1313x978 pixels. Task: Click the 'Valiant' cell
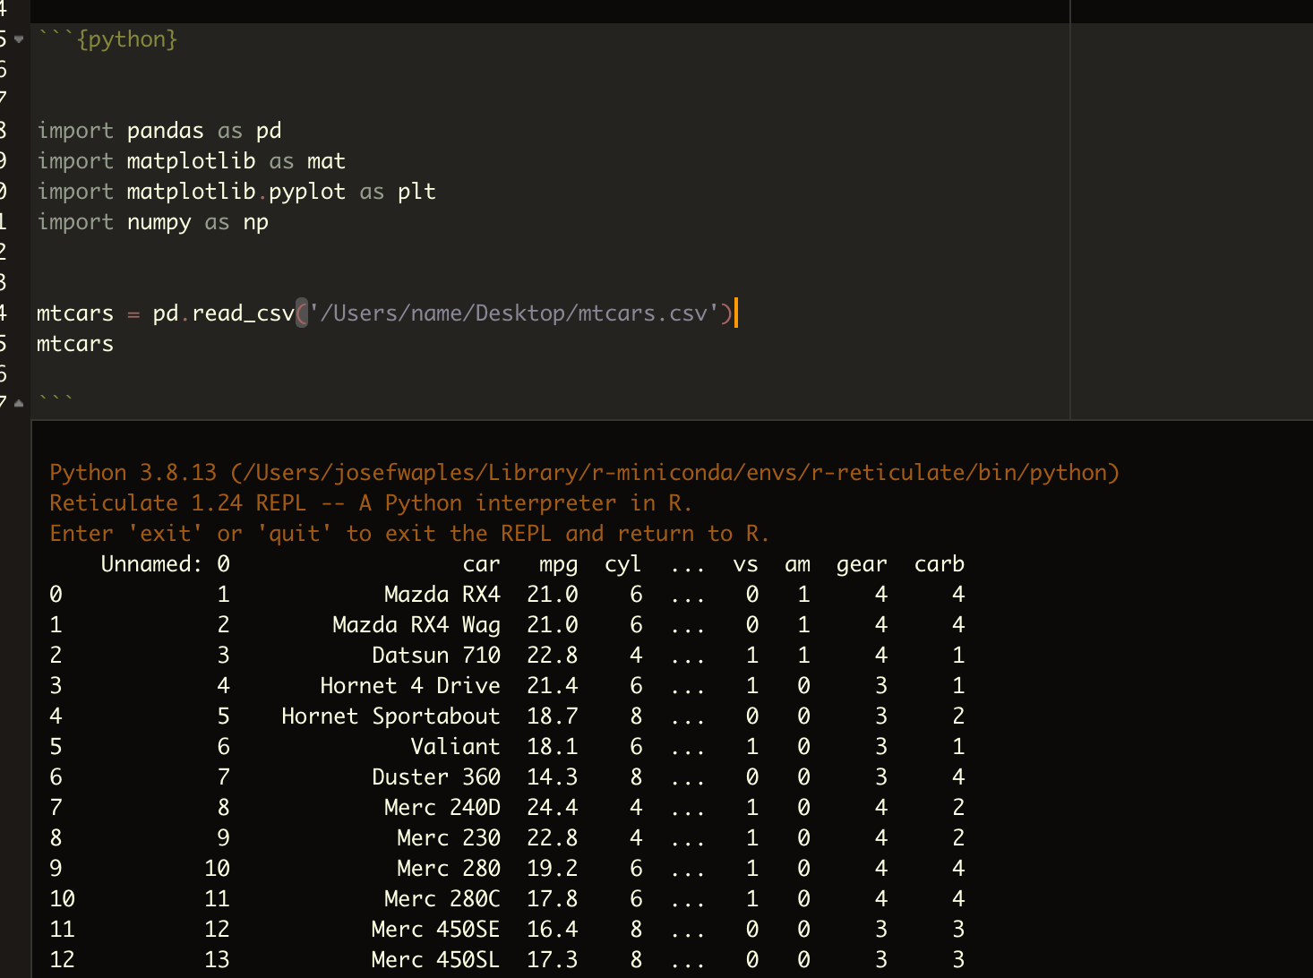[455, 747]
